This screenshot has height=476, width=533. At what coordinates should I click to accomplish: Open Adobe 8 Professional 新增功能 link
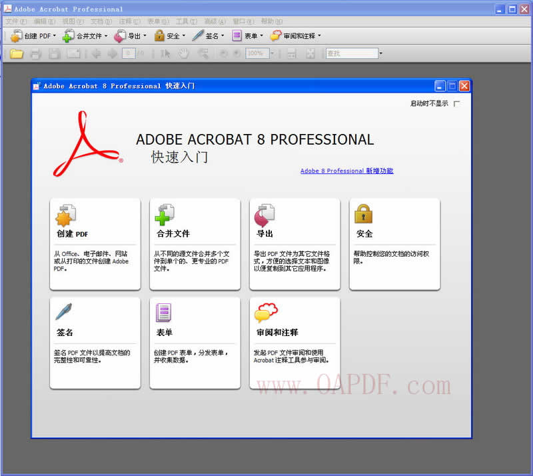pos(346,171)
